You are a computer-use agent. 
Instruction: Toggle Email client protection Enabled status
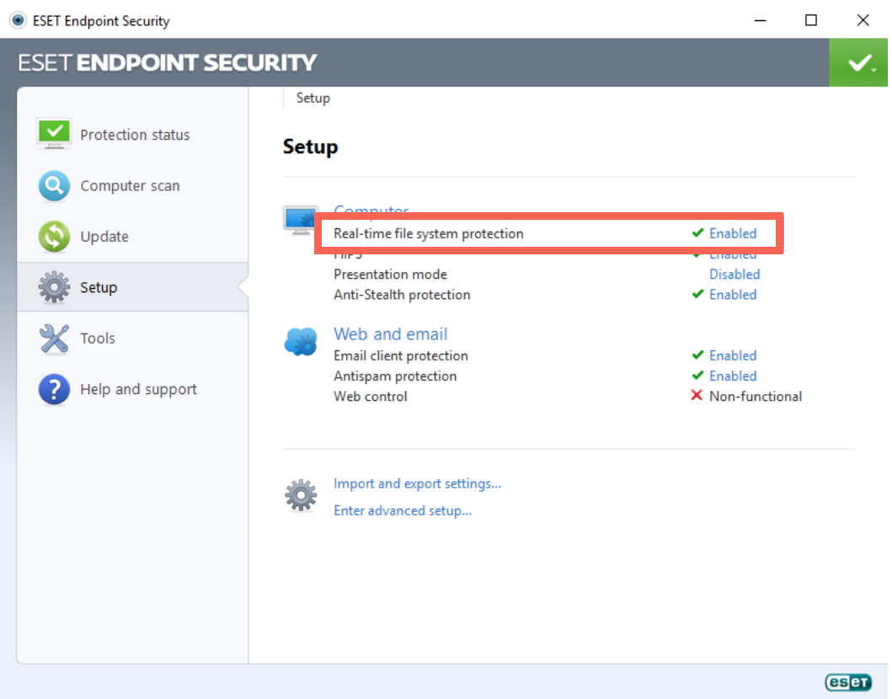click(x=733, y=356)
